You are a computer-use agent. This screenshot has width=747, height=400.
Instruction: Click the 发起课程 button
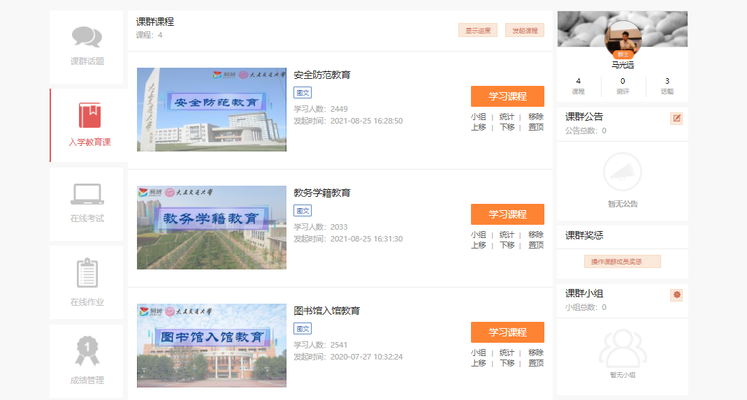(x=525, y=31)
